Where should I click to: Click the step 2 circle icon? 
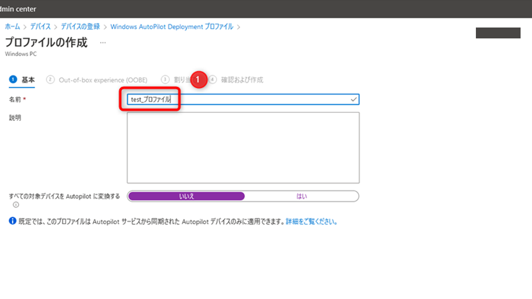(50, 80)
